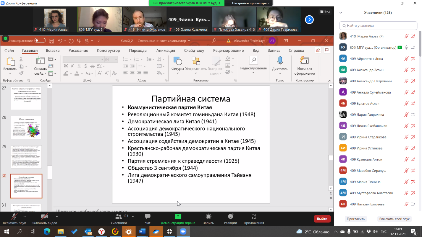Click the РУС language indicator in tray
The width and height of the screenshot is (422, 237).
383,232
